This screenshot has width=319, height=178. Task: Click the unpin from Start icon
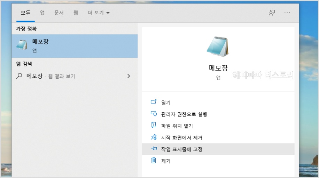click(x=154, y=137)
